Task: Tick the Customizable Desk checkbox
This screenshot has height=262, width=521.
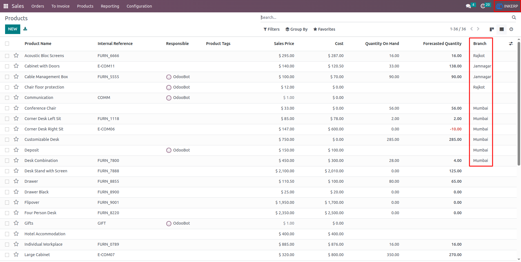Action: (x=7, y=139)
